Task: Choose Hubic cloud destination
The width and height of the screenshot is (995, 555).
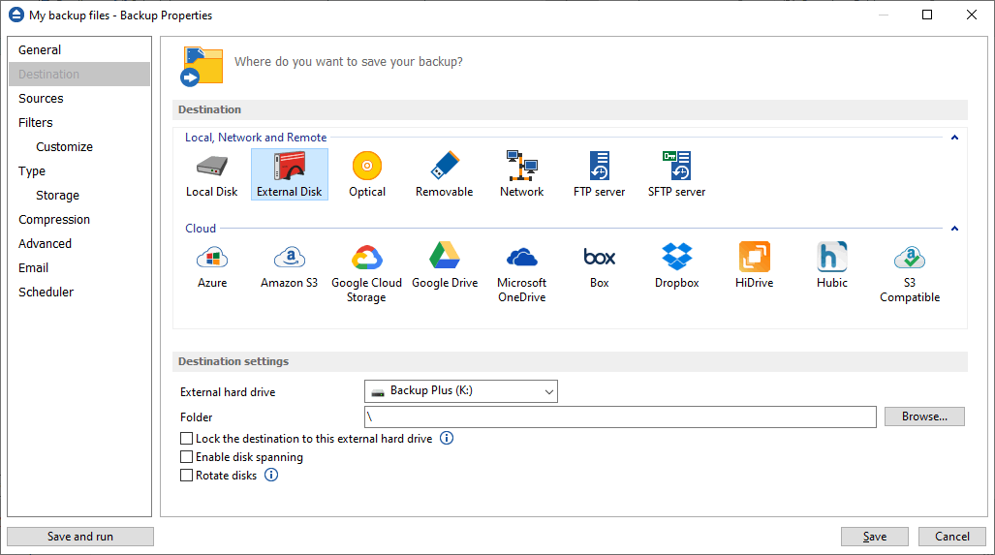Action: 832,265
